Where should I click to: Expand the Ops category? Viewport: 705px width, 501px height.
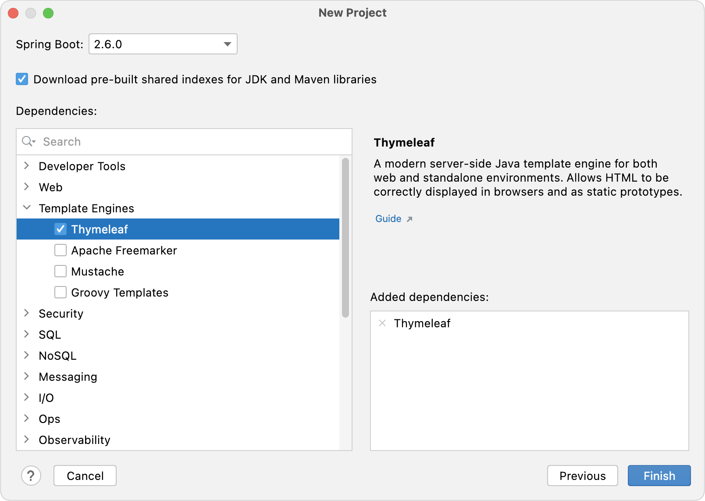[27, 418]
